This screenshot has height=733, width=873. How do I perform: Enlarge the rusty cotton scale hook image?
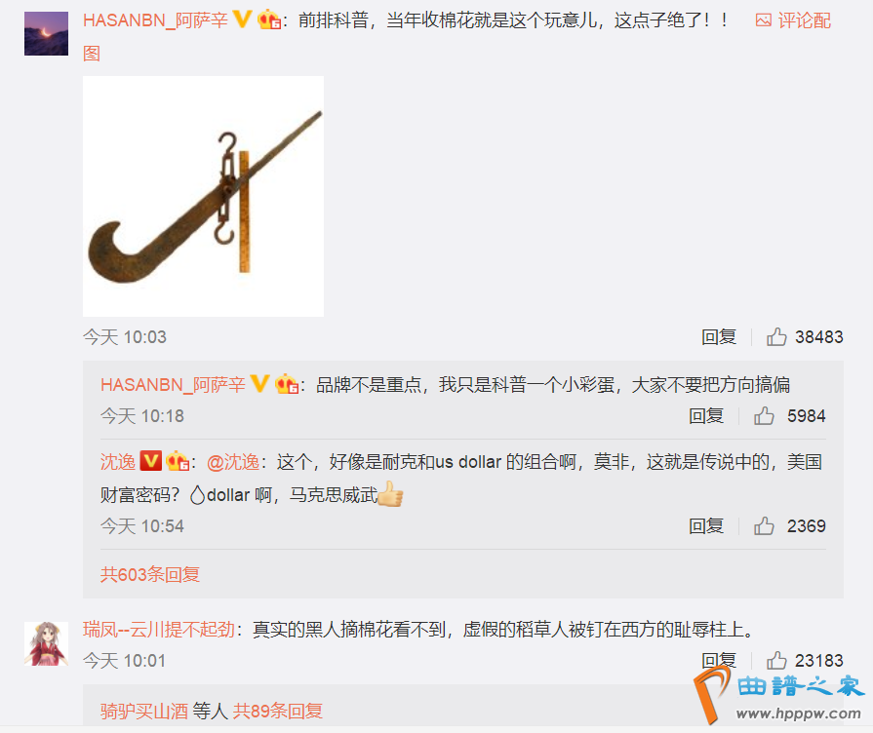coord(203,197)
